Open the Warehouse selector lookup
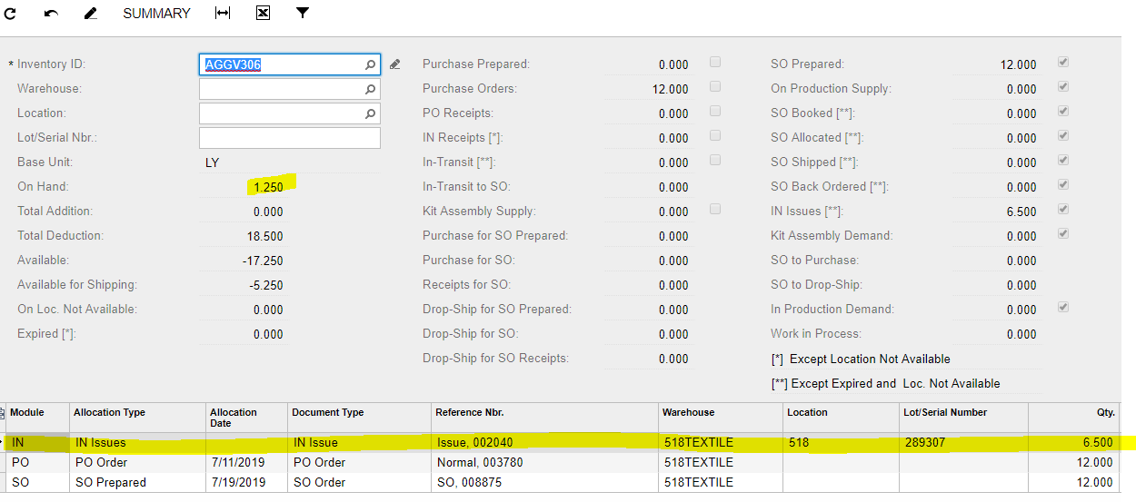1136x502 pixels. pos(370,89)
